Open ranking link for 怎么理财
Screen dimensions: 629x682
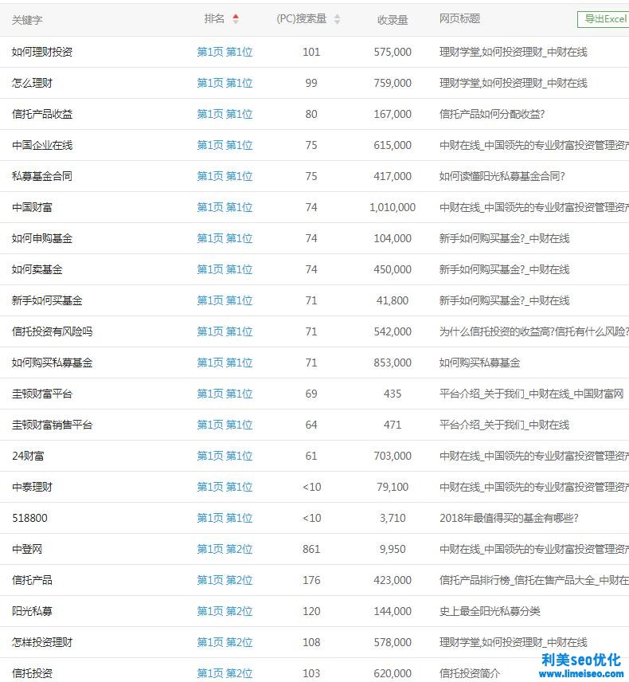225,83
